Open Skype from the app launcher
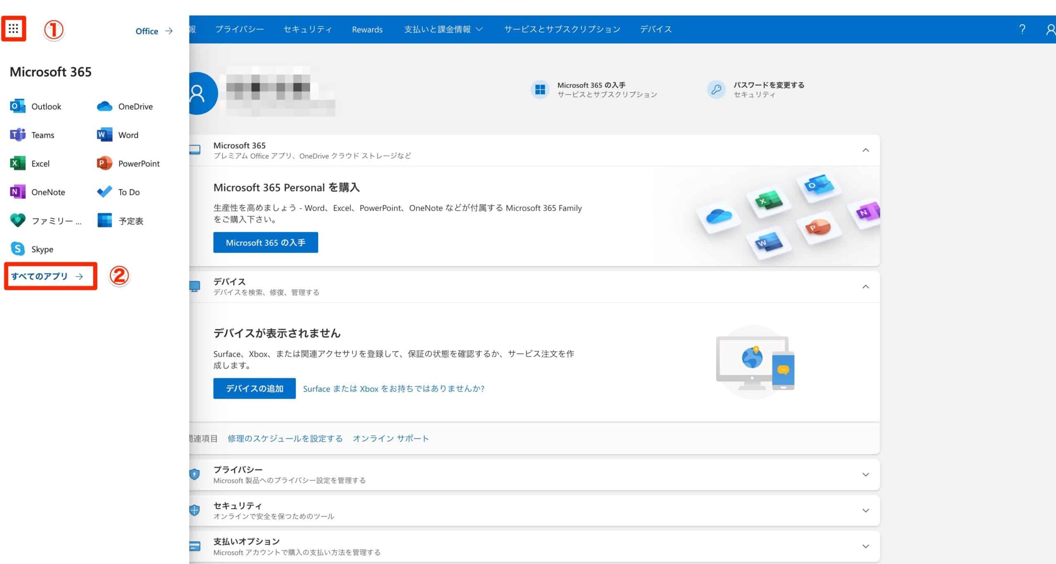The image size is (1056, 564). [42, 249]
